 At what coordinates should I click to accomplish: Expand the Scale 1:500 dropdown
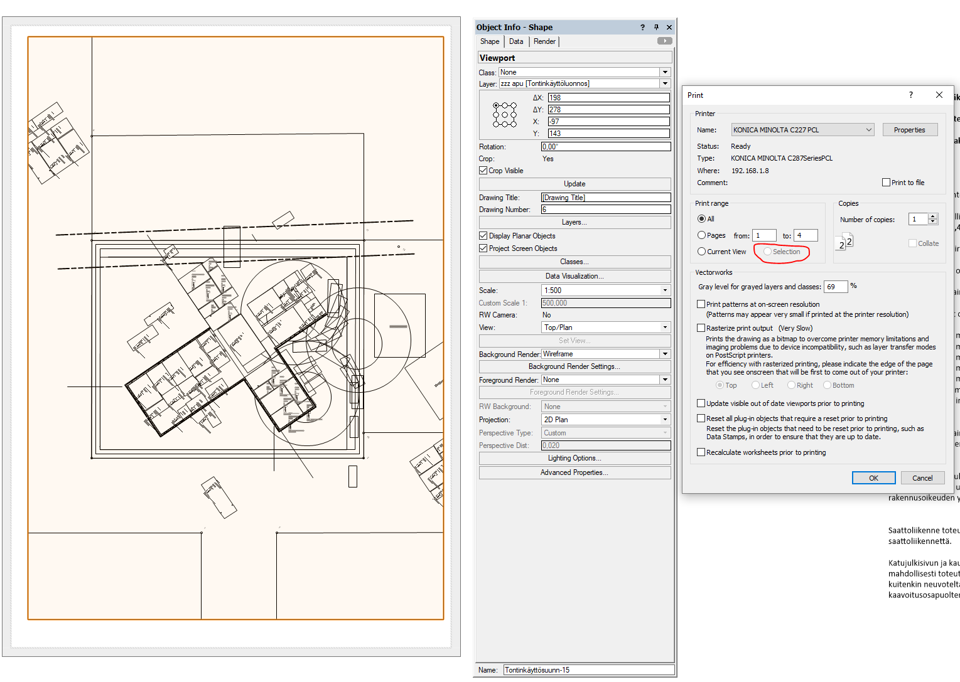coord(665,290)
